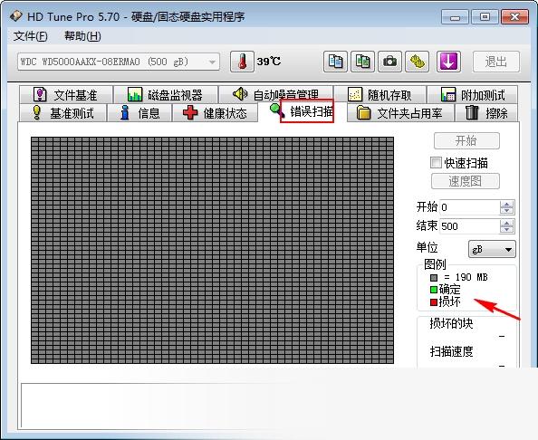Save screenshot using the camera icon
Image resolution: width=538 pixels, height=440 pixels.
coord(389,62)
